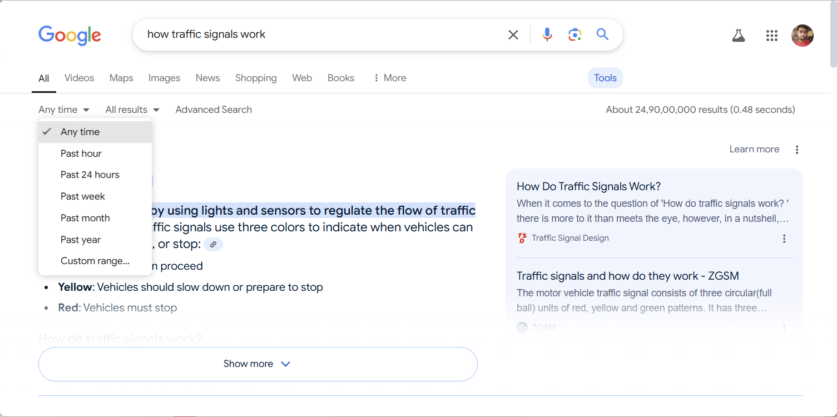Image resolution: width=837 pixels, height=417 pixels.
Task: Open options for Traffic Signal Design result
Action: pos(784,239)
